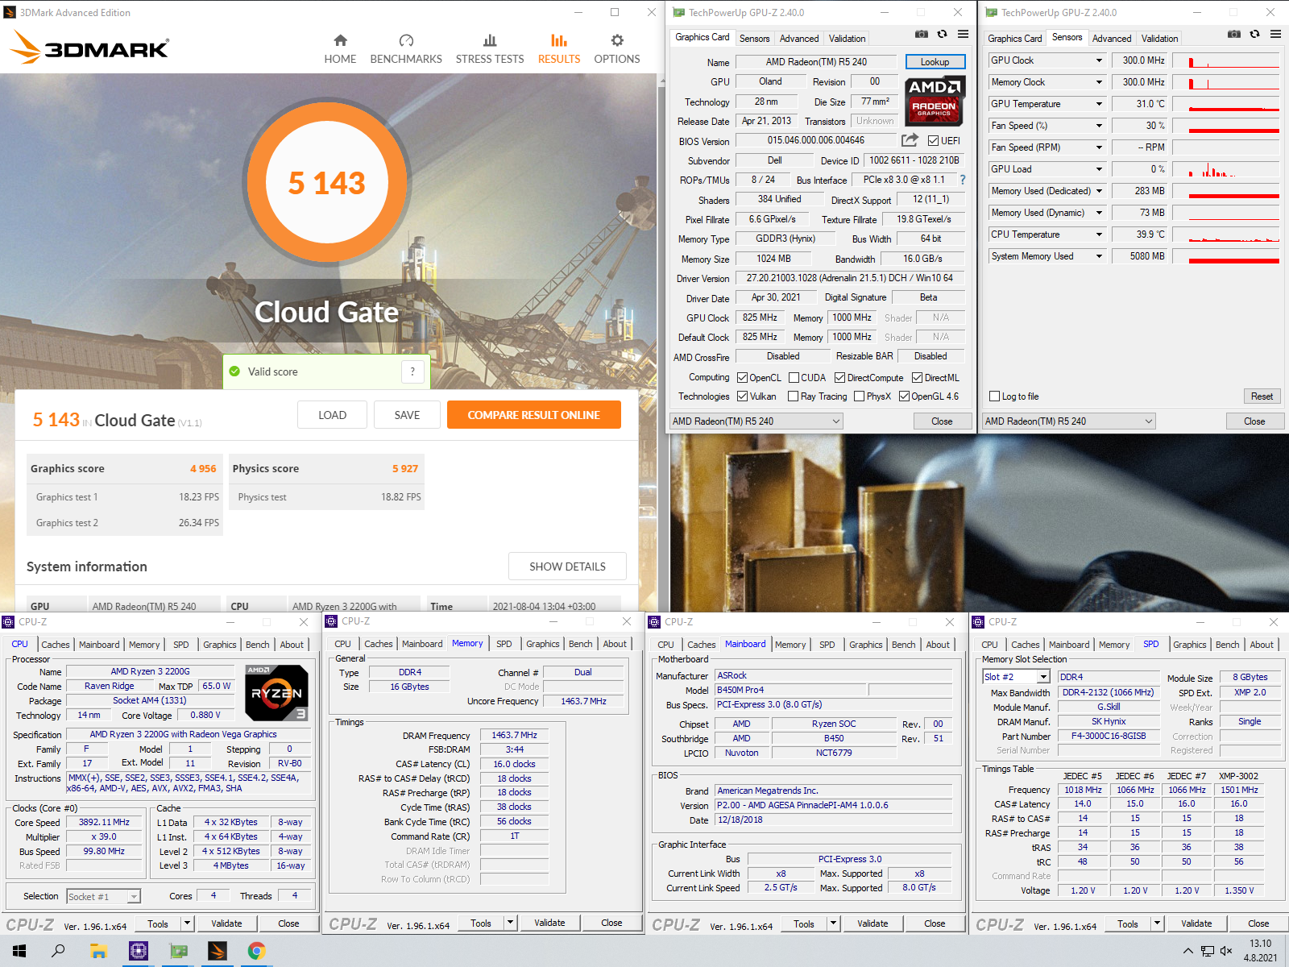Toggle the Vulkan checkbox
This screenshot has height=967, width=1289.
pyautogui.click(x=743, y=396)
